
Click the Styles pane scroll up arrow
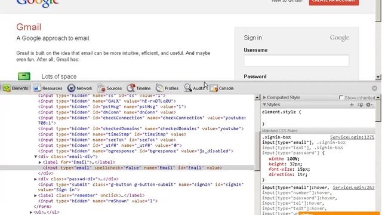378,97
